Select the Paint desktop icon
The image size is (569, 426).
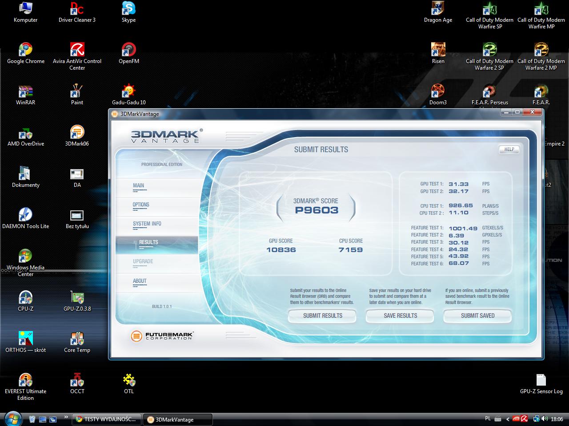coord(77,95)
